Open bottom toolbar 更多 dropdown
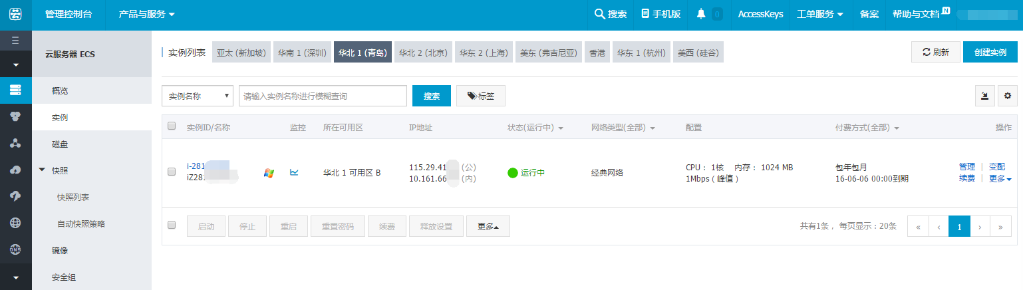This screenshot has width=1023, height=290. [x=488, y=226]
